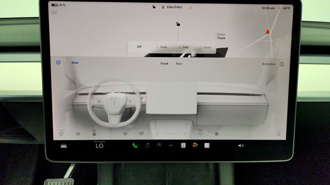This screenshot has width=330, height=185.
Task: Tap the front windshield defrost icon
Action: pyautogui.click(x=125, y=134)
